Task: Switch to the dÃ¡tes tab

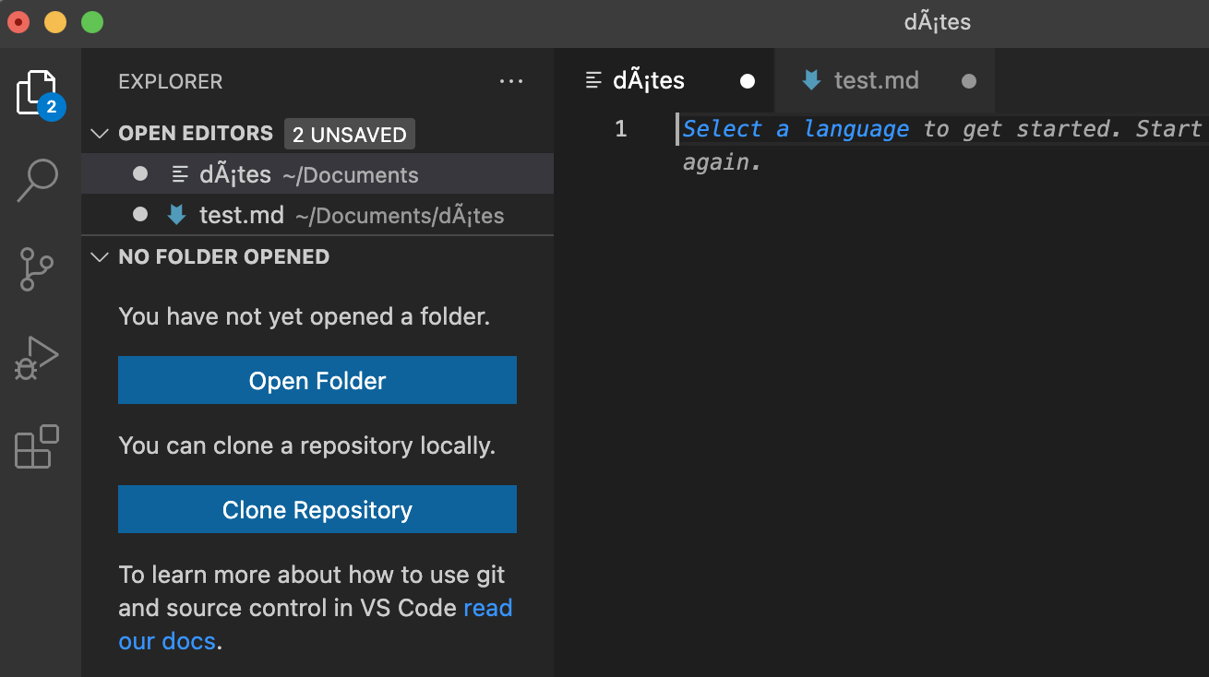Action: (649, 80)
